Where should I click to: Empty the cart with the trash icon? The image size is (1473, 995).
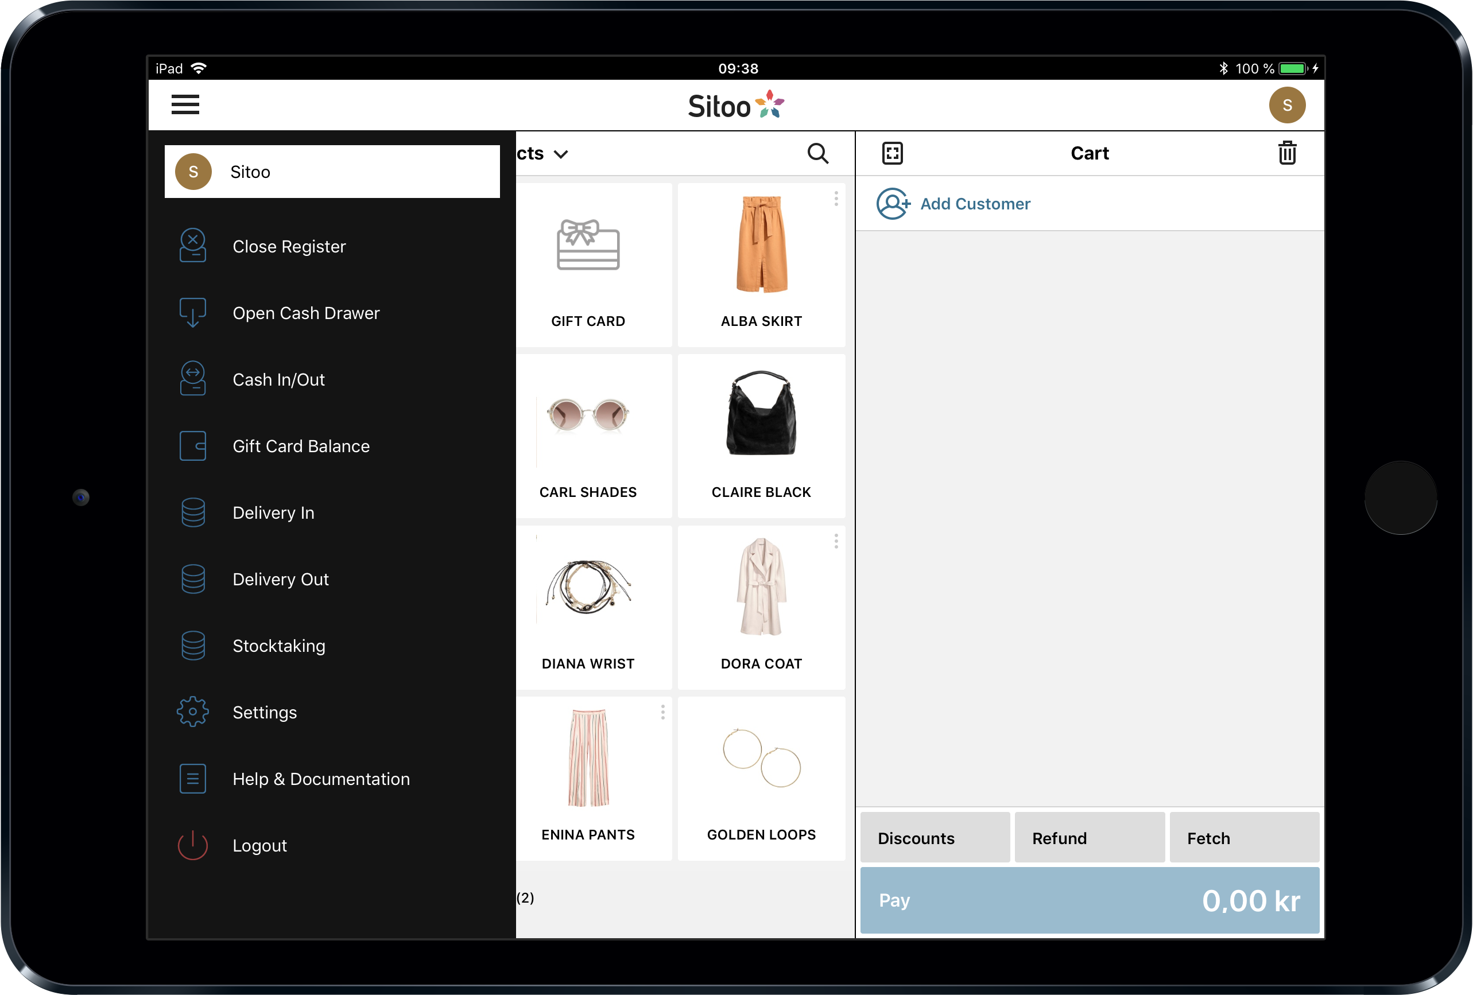click(1286, 153)
